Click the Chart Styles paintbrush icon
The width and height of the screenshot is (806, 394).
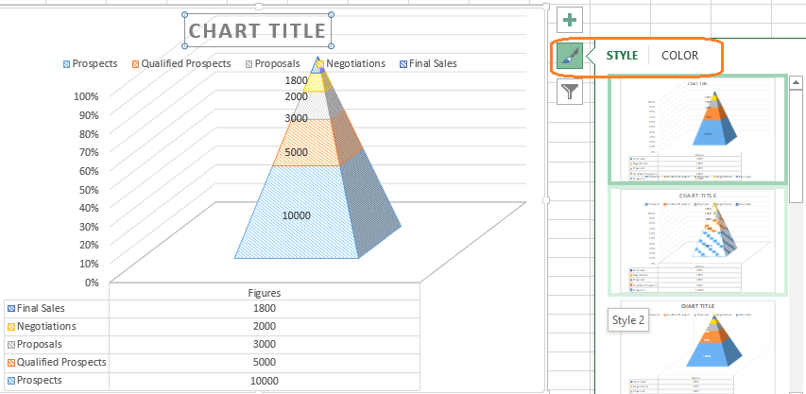click(x=570, y=56)
